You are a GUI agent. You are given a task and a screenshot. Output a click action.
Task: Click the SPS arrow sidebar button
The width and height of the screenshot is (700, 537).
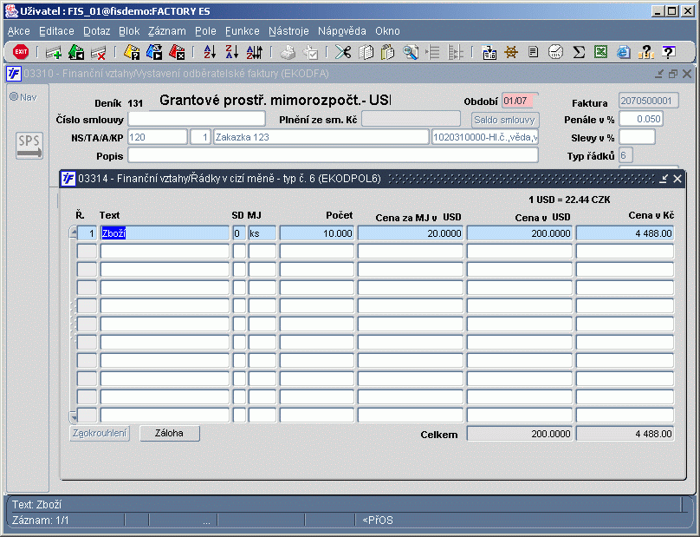click(29, 146)
